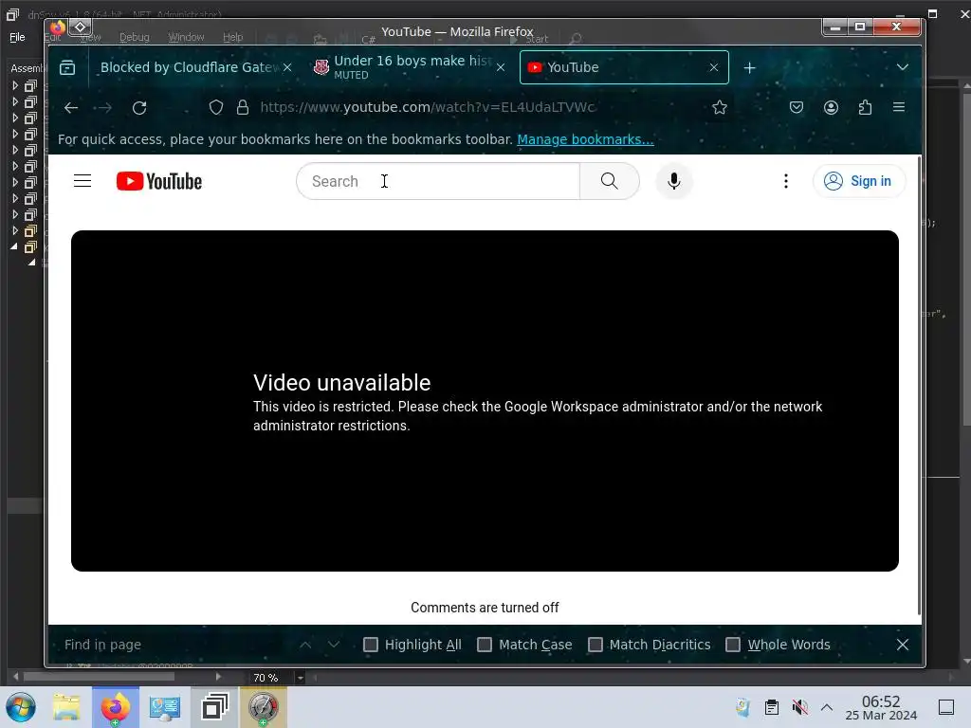971x728 pixels.
Task: Search with voice microphone button
Action: [x=674, y=181]
